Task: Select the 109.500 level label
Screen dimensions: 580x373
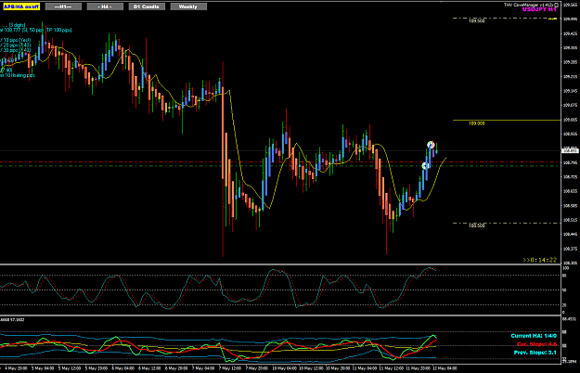Action: pyautogui.click(x=476, y=21)
